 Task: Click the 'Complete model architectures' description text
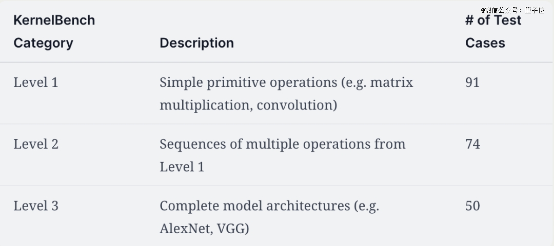[254, 206]
